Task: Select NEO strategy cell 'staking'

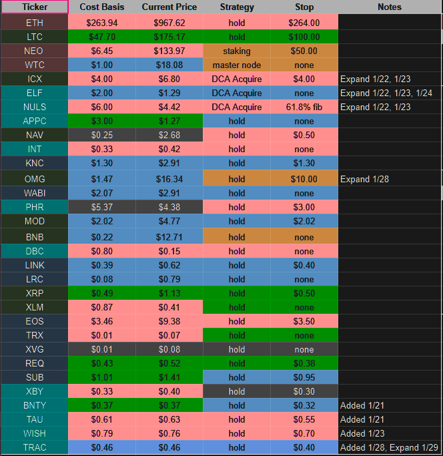Action: coord(237,51)
